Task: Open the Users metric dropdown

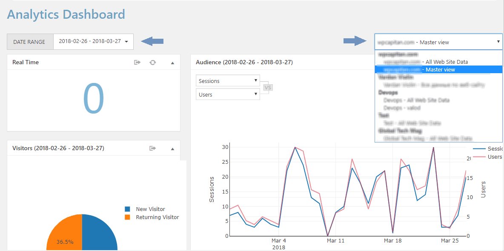Action: tap(228, 94)
